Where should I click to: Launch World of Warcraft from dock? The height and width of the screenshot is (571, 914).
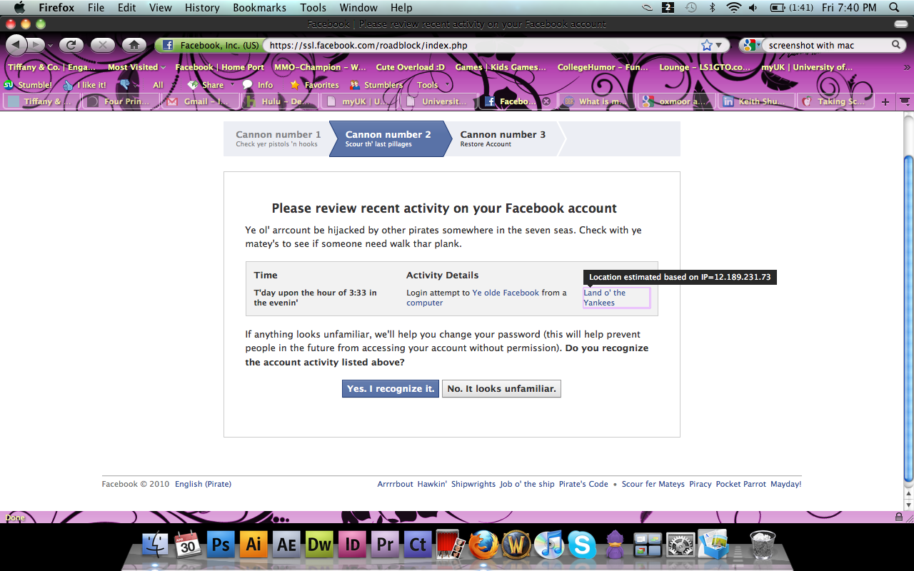tap(516, 545)
